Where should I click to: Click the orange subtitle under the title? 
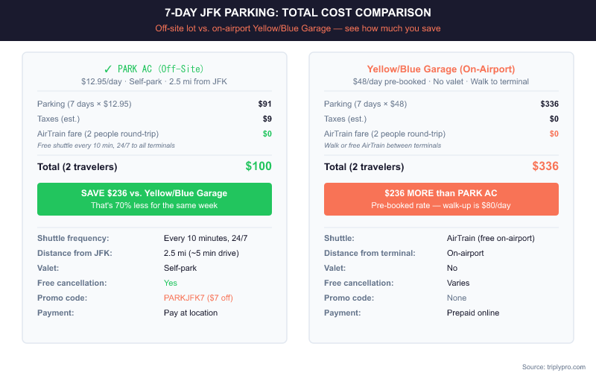(298, 28)
